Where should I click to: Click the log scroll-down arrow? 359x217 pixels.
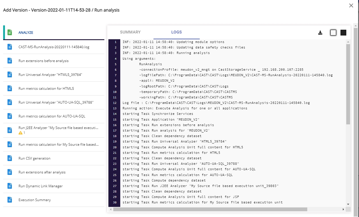click(x=348, y=204)
